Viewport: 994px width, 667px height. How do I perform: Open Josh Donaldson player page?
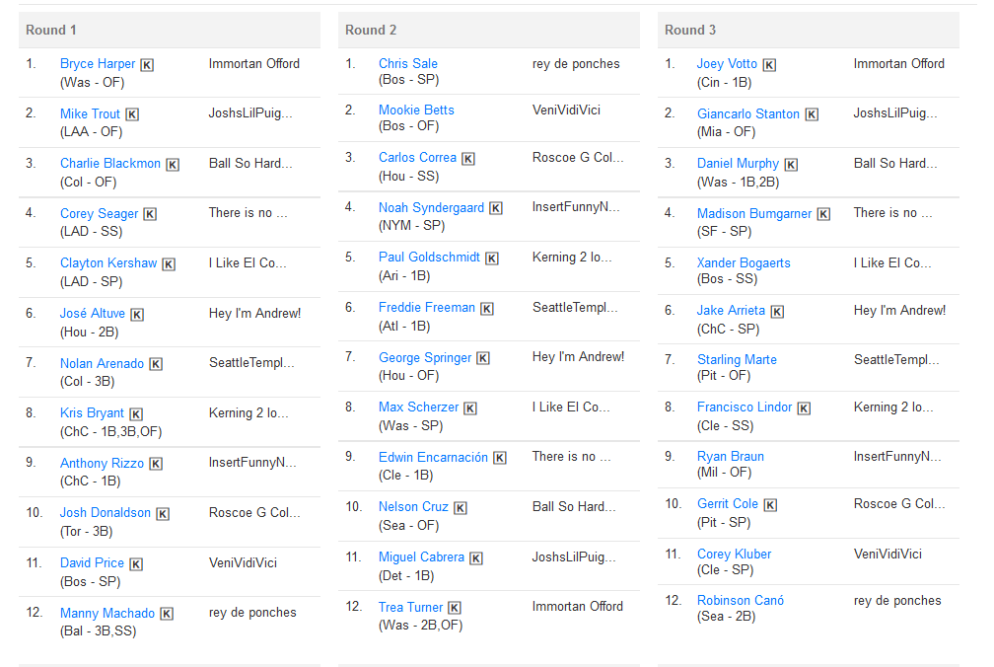pyautogui.click(x=106, y=512)
